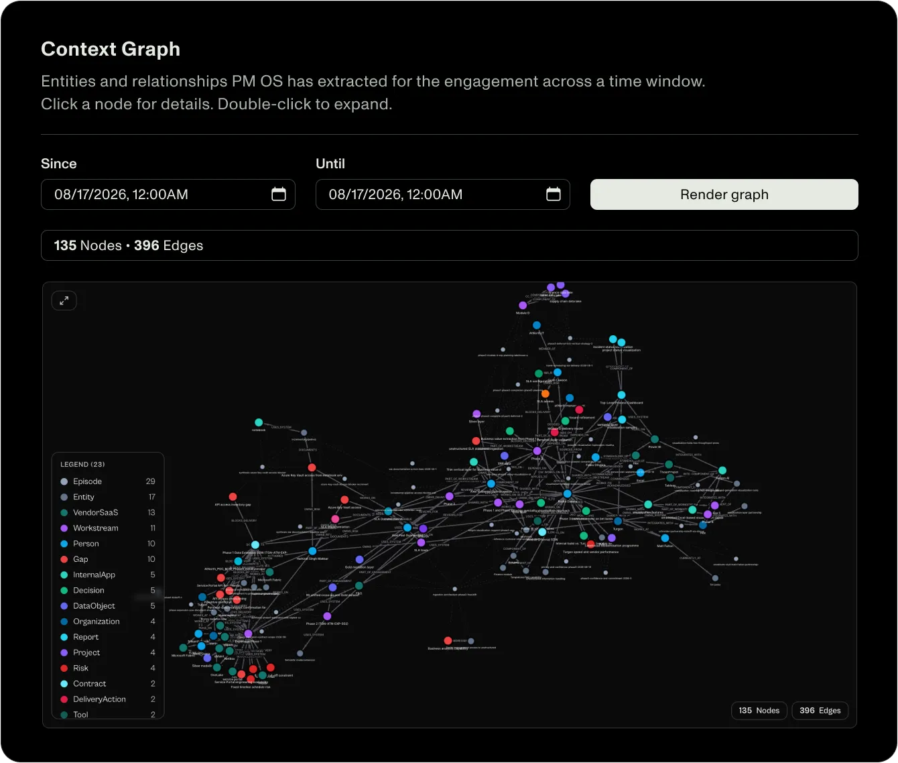This screenshot has width=898, height=763.
Task: Select the 'Harkirat Singh Makkar' person node
Action: click(312, 551)
